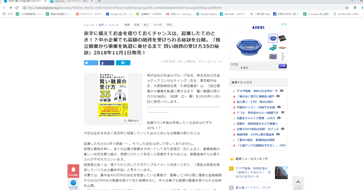363x190 pixels.
Task: Click 詳細 button in ASKUL ad
Action: [283, 66]
